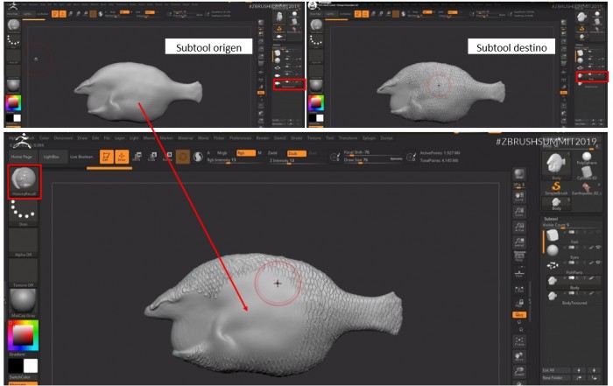Open the LightBox browser
This screenshot has height=386, width=613.
coord(52,157)
